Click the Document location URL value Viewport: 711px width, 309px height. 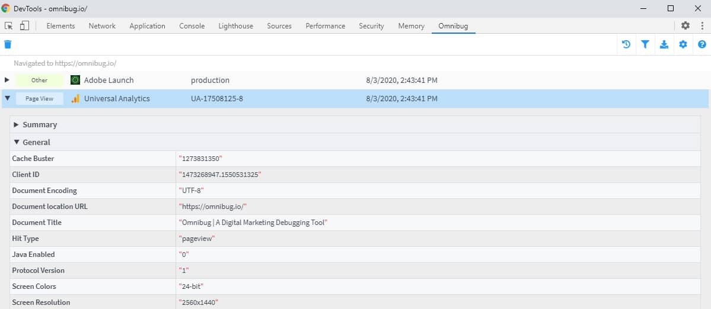tap(213, 207)
